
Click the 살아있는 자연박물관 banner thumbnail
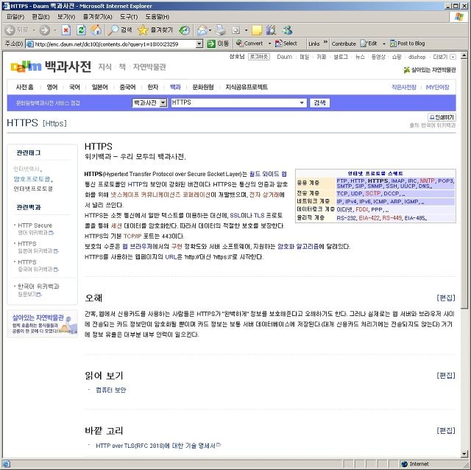42,324
